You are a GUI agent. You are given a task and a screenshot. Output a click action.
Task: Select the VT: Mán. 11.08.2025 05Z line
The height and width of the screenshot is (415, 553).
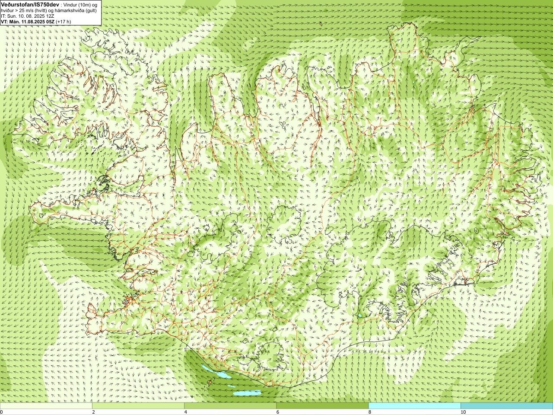pyautogui.click(x=36, y=21)
